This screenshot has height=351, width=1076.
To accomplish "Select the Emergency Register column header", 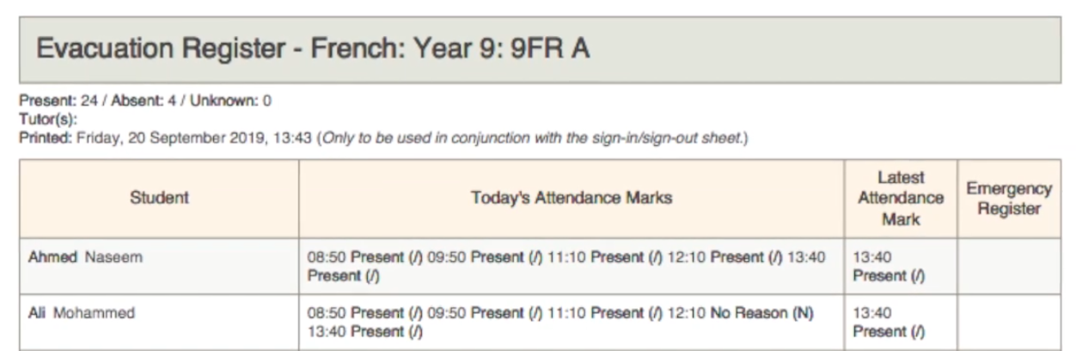I will [1009, 198].
